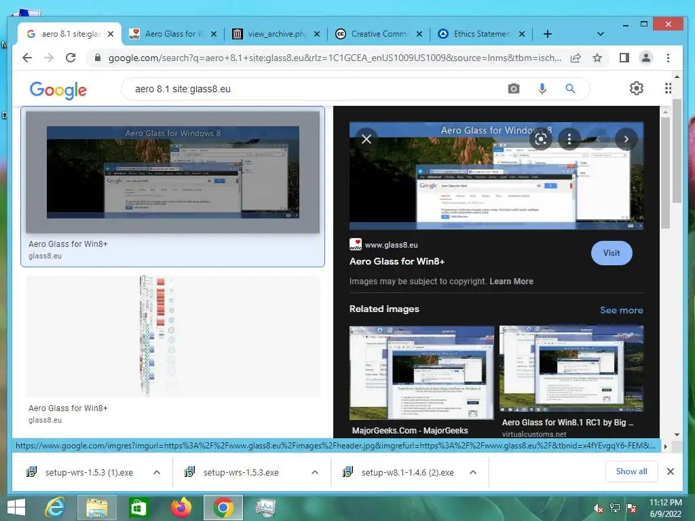Go back to the previous page
This screenshot has height=521, width=695.
pyautogui.click(x=27, y=58)
